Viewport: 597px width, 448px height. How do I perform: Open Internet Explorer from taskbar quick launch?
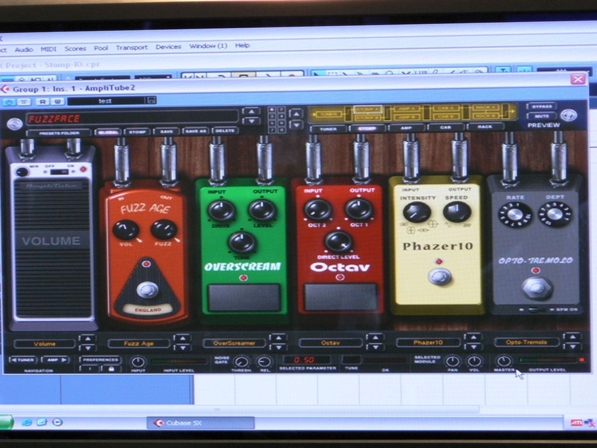(x=26, y=422)
